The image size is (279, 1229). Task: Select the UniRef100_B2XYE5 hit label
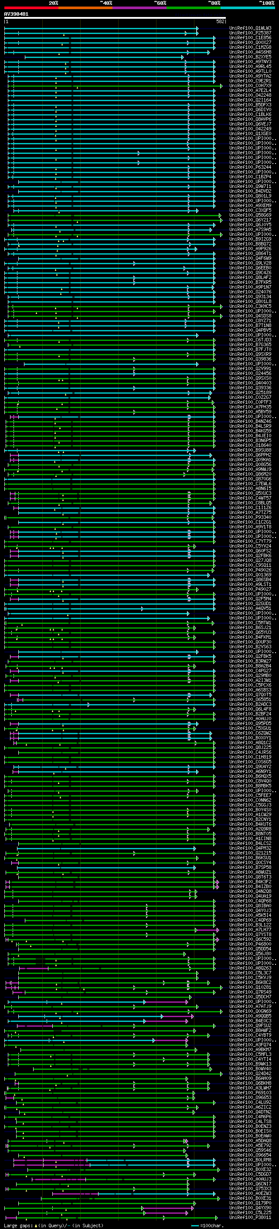click(250, 57)
